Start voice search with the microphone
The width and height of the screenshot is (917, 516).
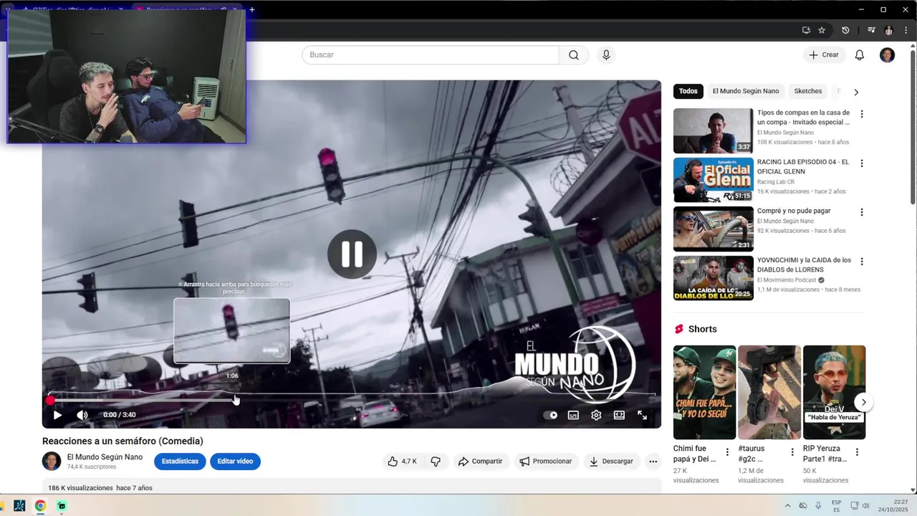coord(606,55)
